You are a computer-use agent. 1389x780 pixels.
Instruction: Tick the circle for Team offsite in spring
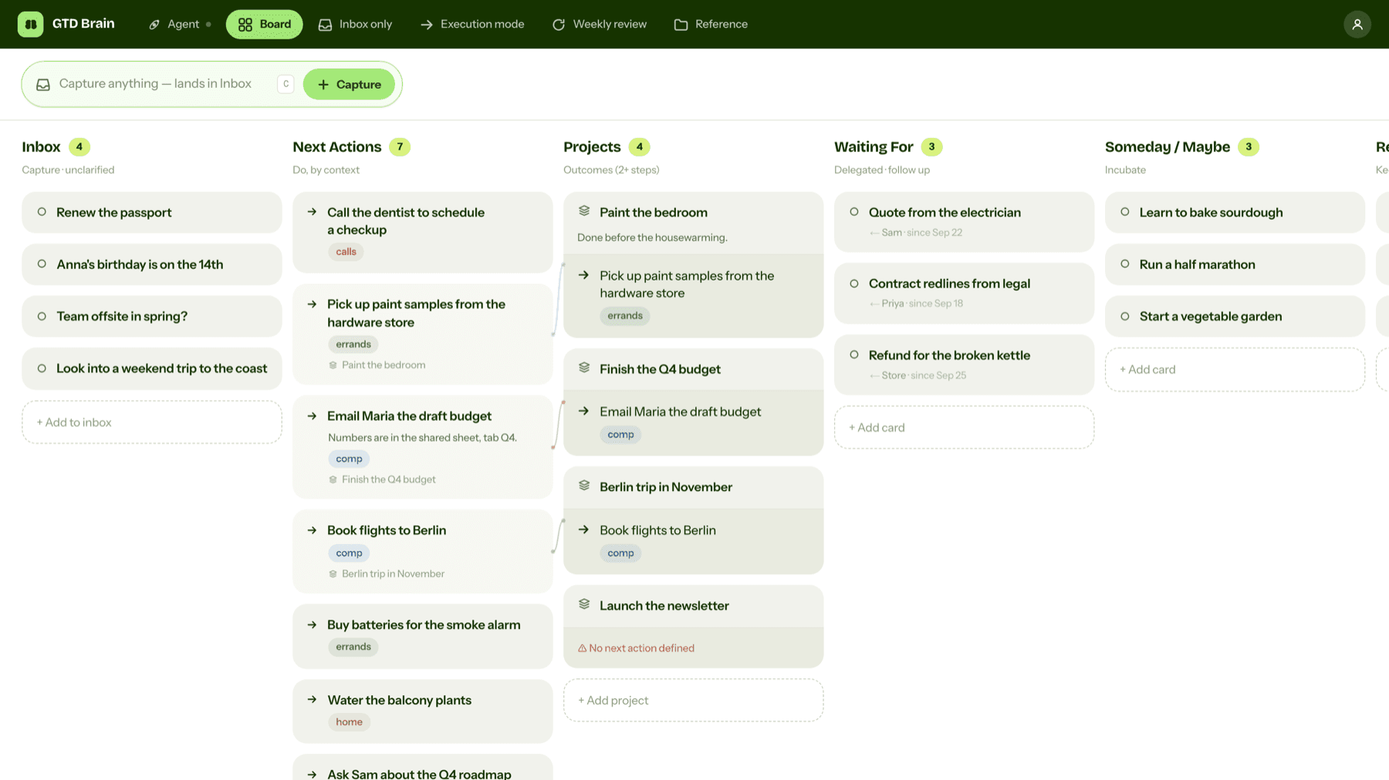(42, 316)
